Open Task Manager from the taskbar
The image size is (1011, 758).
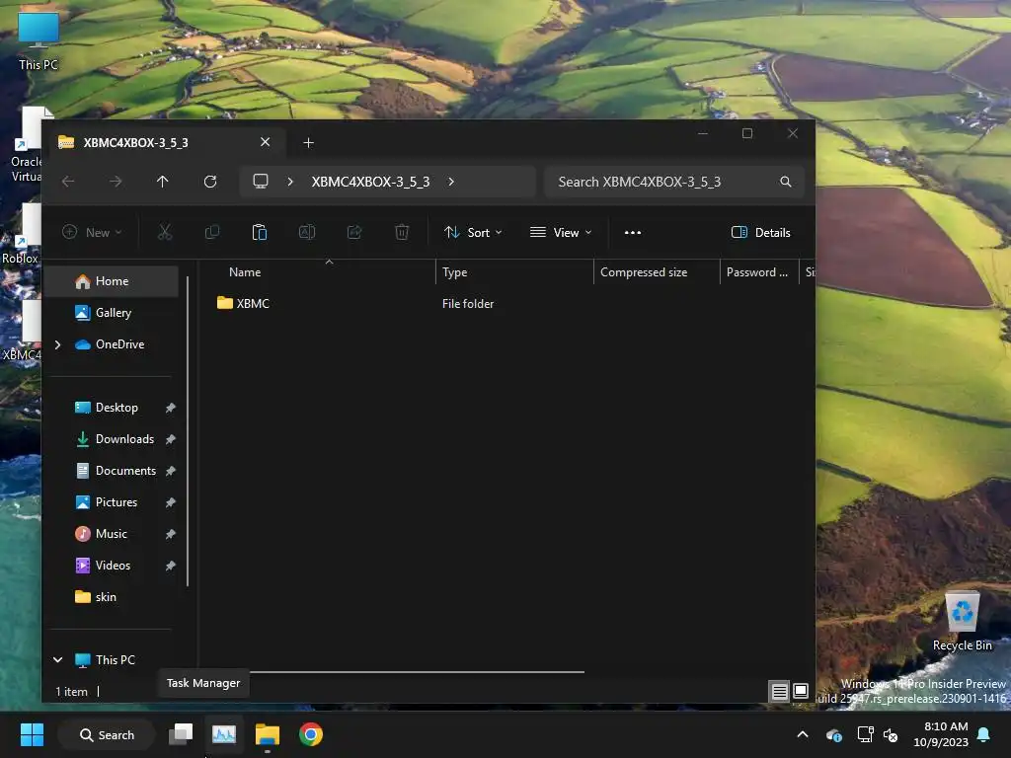coord(224,734)
